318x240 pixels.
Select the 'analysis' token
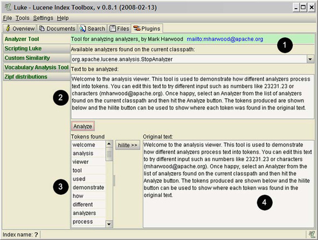[x=89, y=153]
